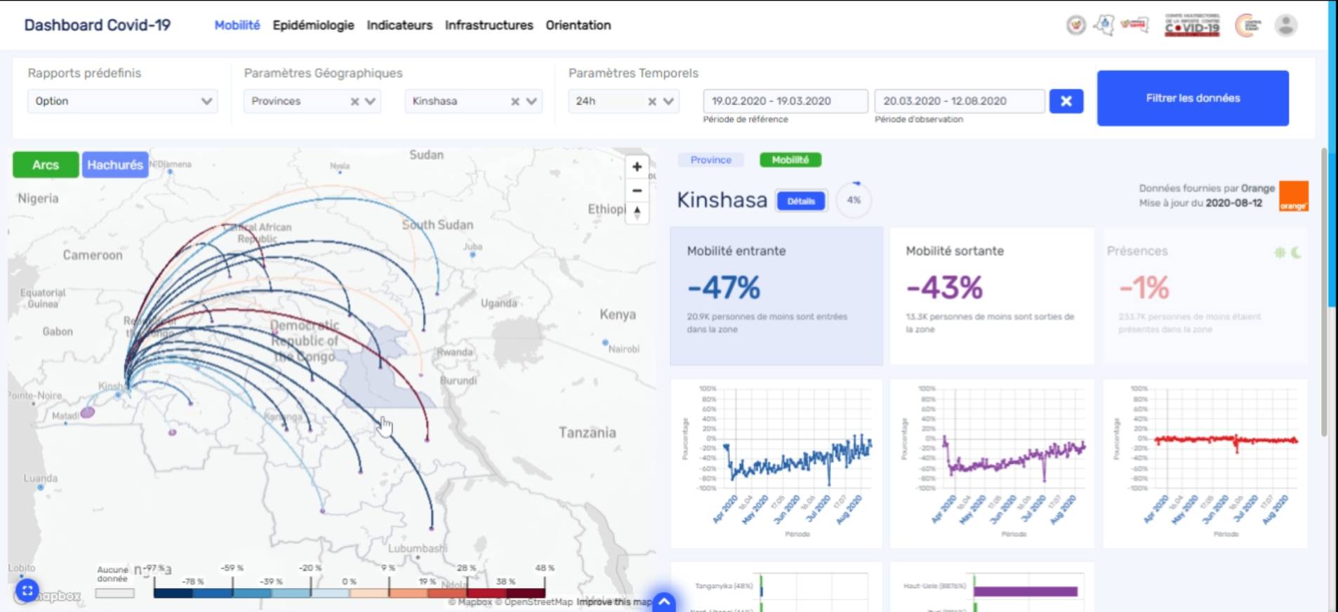This screenshot has height=612, width=1338.
Task: Click the Orange provider logo
Action: click(1293, 197)
